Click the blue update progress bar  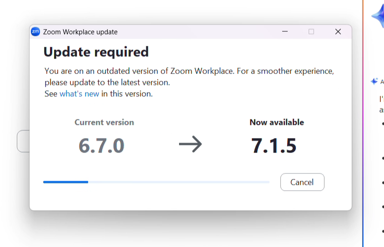pyautogui.click(x=65, y=182)
